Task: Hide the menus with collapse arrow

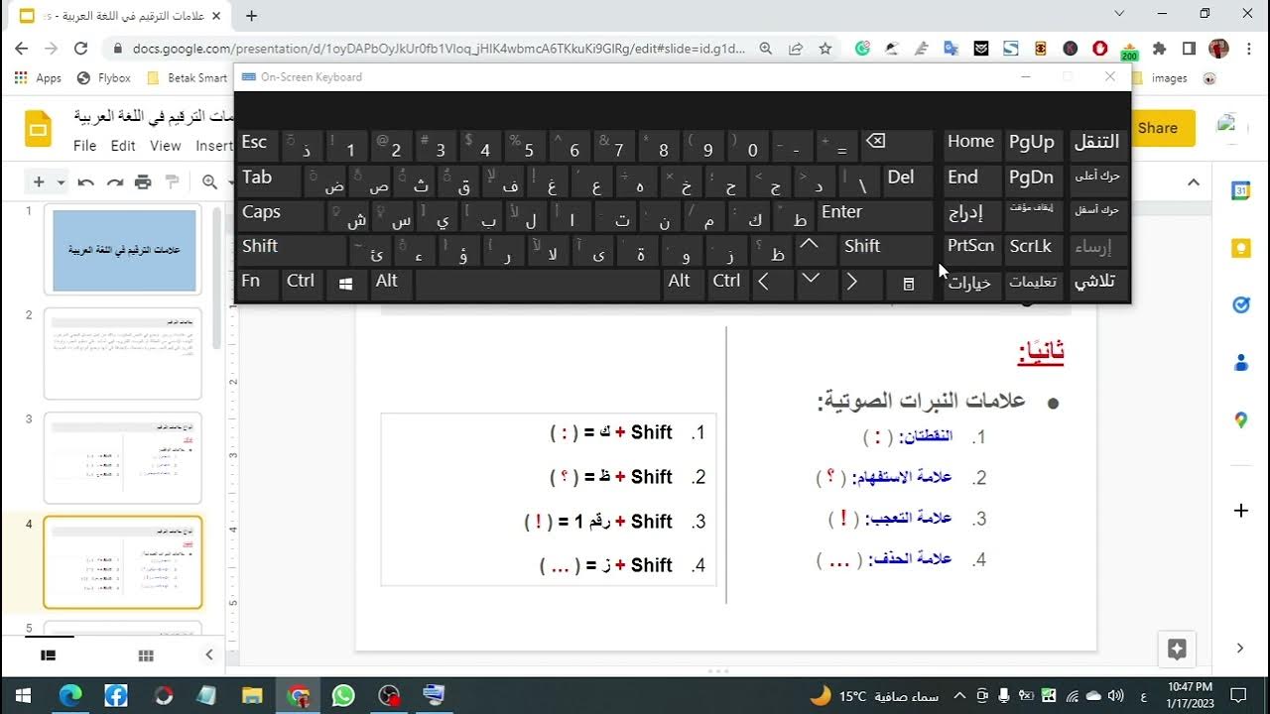Action: tap(1194, 182)
